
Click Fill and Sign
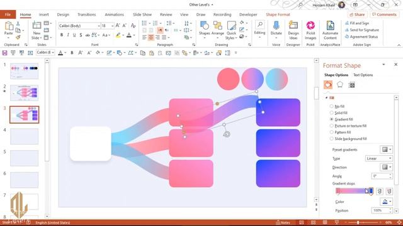tap(357, 23)
